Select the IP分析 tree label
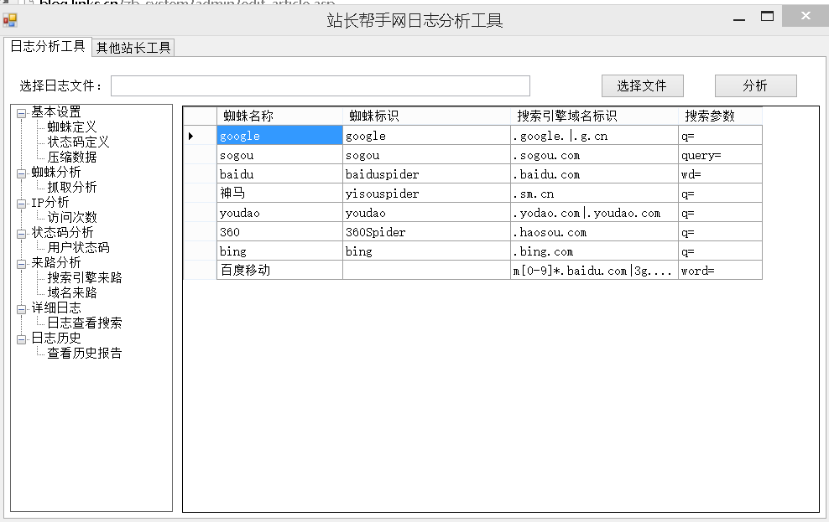The height and width of the screenshot is (522, 829). [50, 202]
